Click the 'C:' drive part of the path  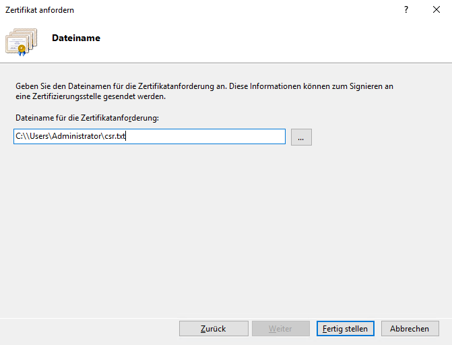click(x=20, y=137)
